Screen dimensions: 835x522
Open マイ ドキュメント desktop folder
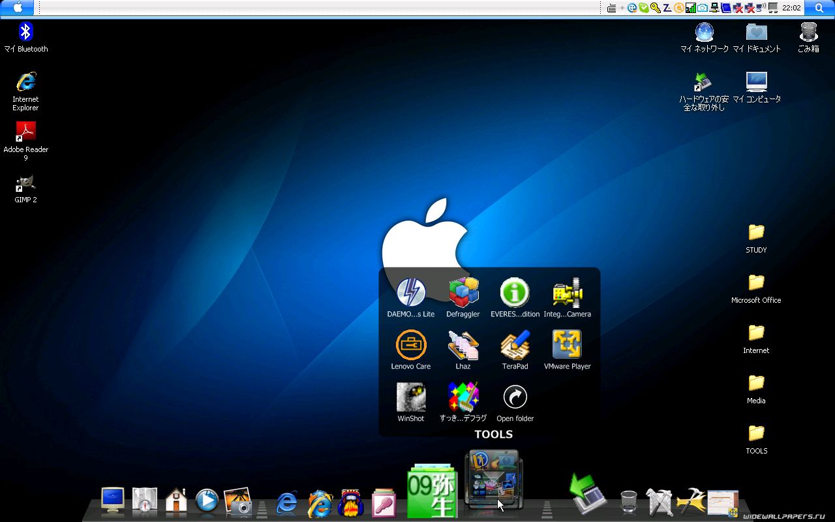tap(757, 37)
